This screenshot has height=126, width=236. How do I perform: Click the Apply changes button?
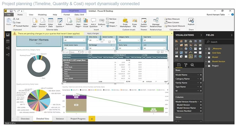click(93, 33)
